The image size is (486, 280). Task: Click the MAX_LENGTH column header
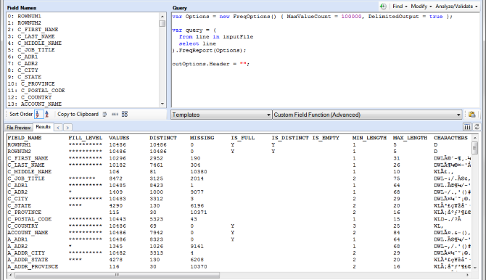(410, 138)
